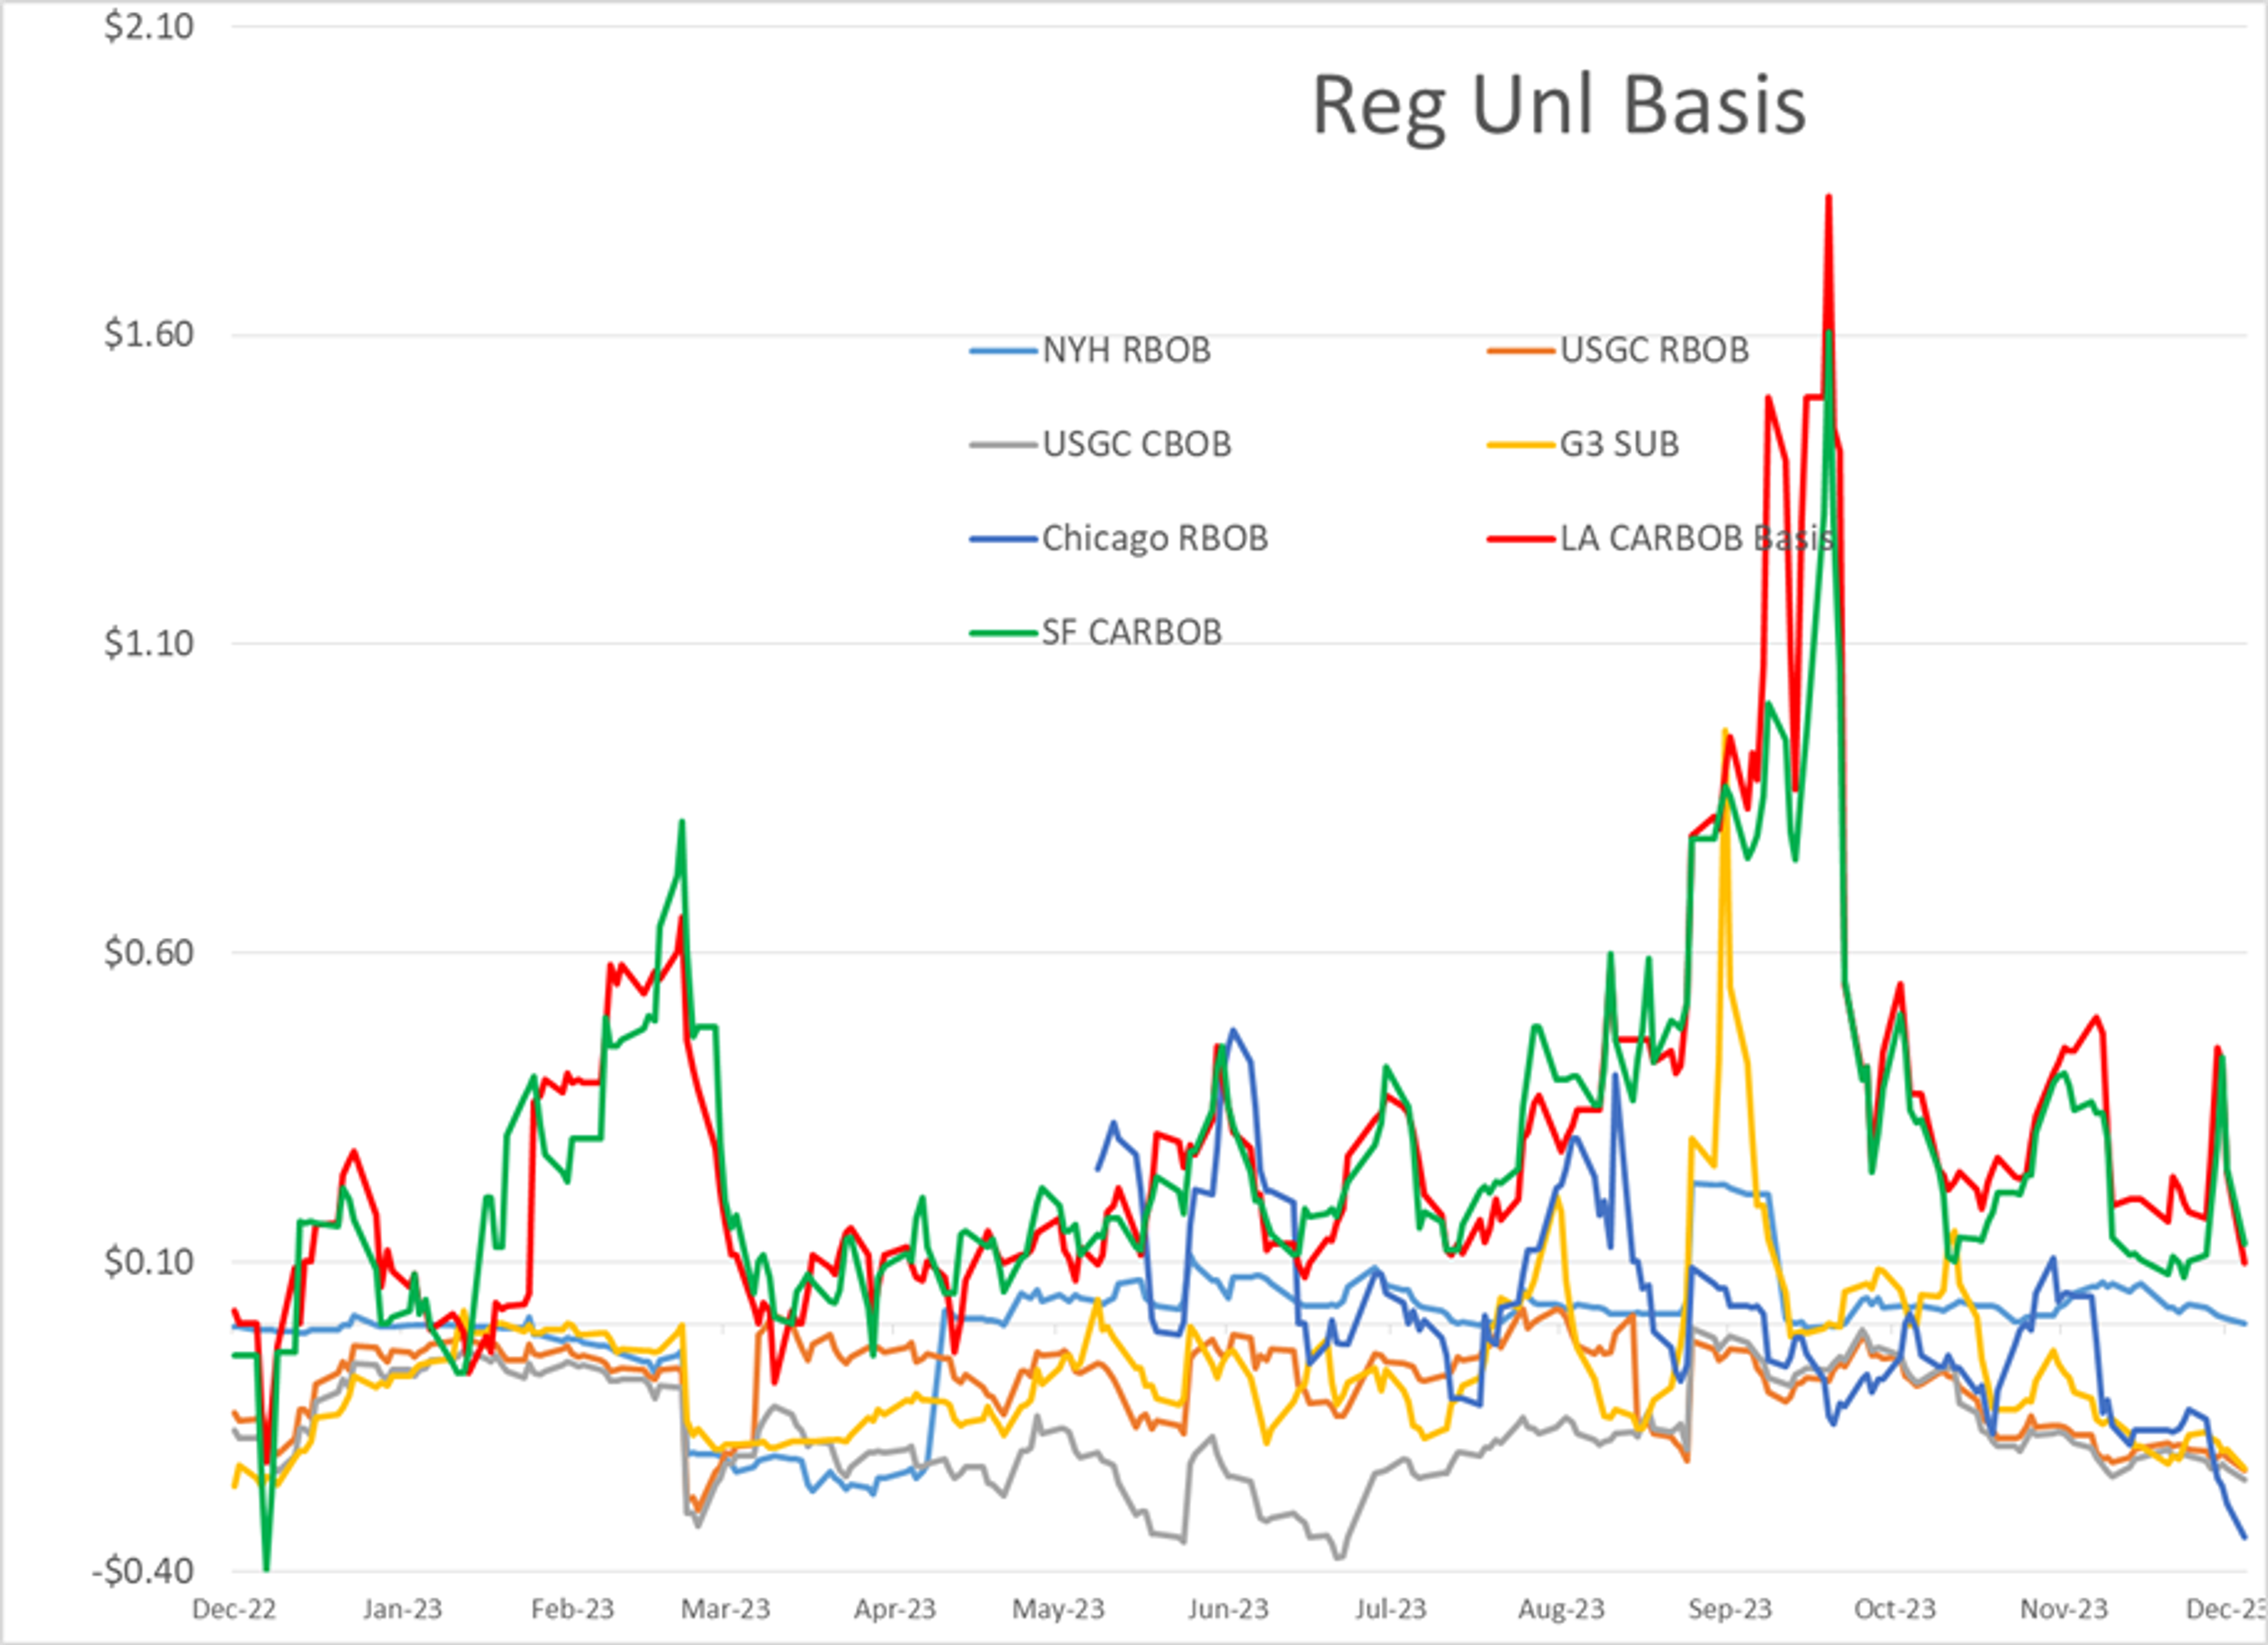Click the green SF CARBOB peak before Mar-23
Viewport: 2268px width, 1645px height.
(681, 823)
